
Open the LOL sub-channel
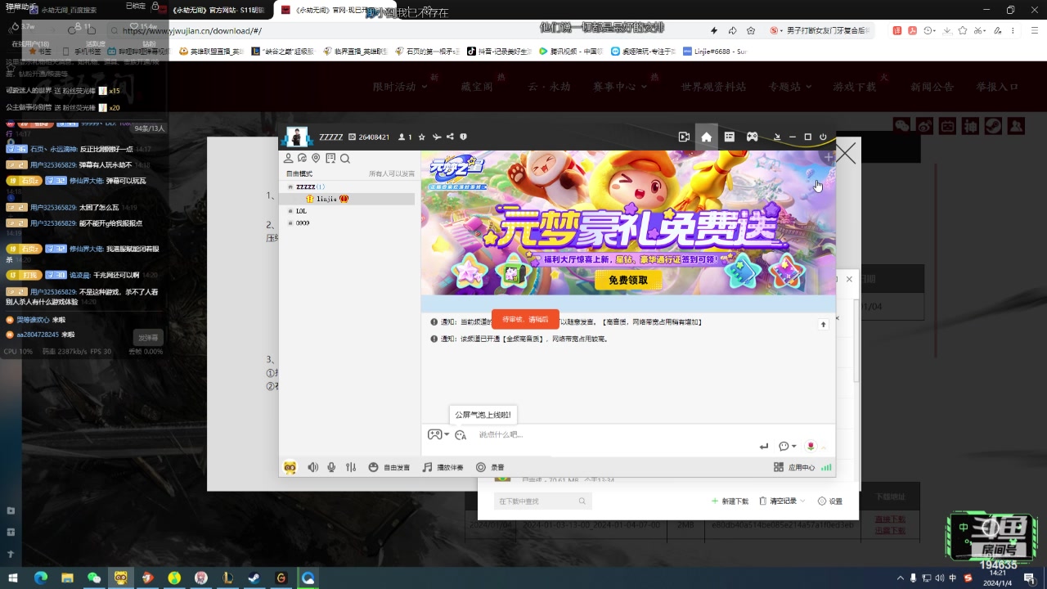click(301, 211)
